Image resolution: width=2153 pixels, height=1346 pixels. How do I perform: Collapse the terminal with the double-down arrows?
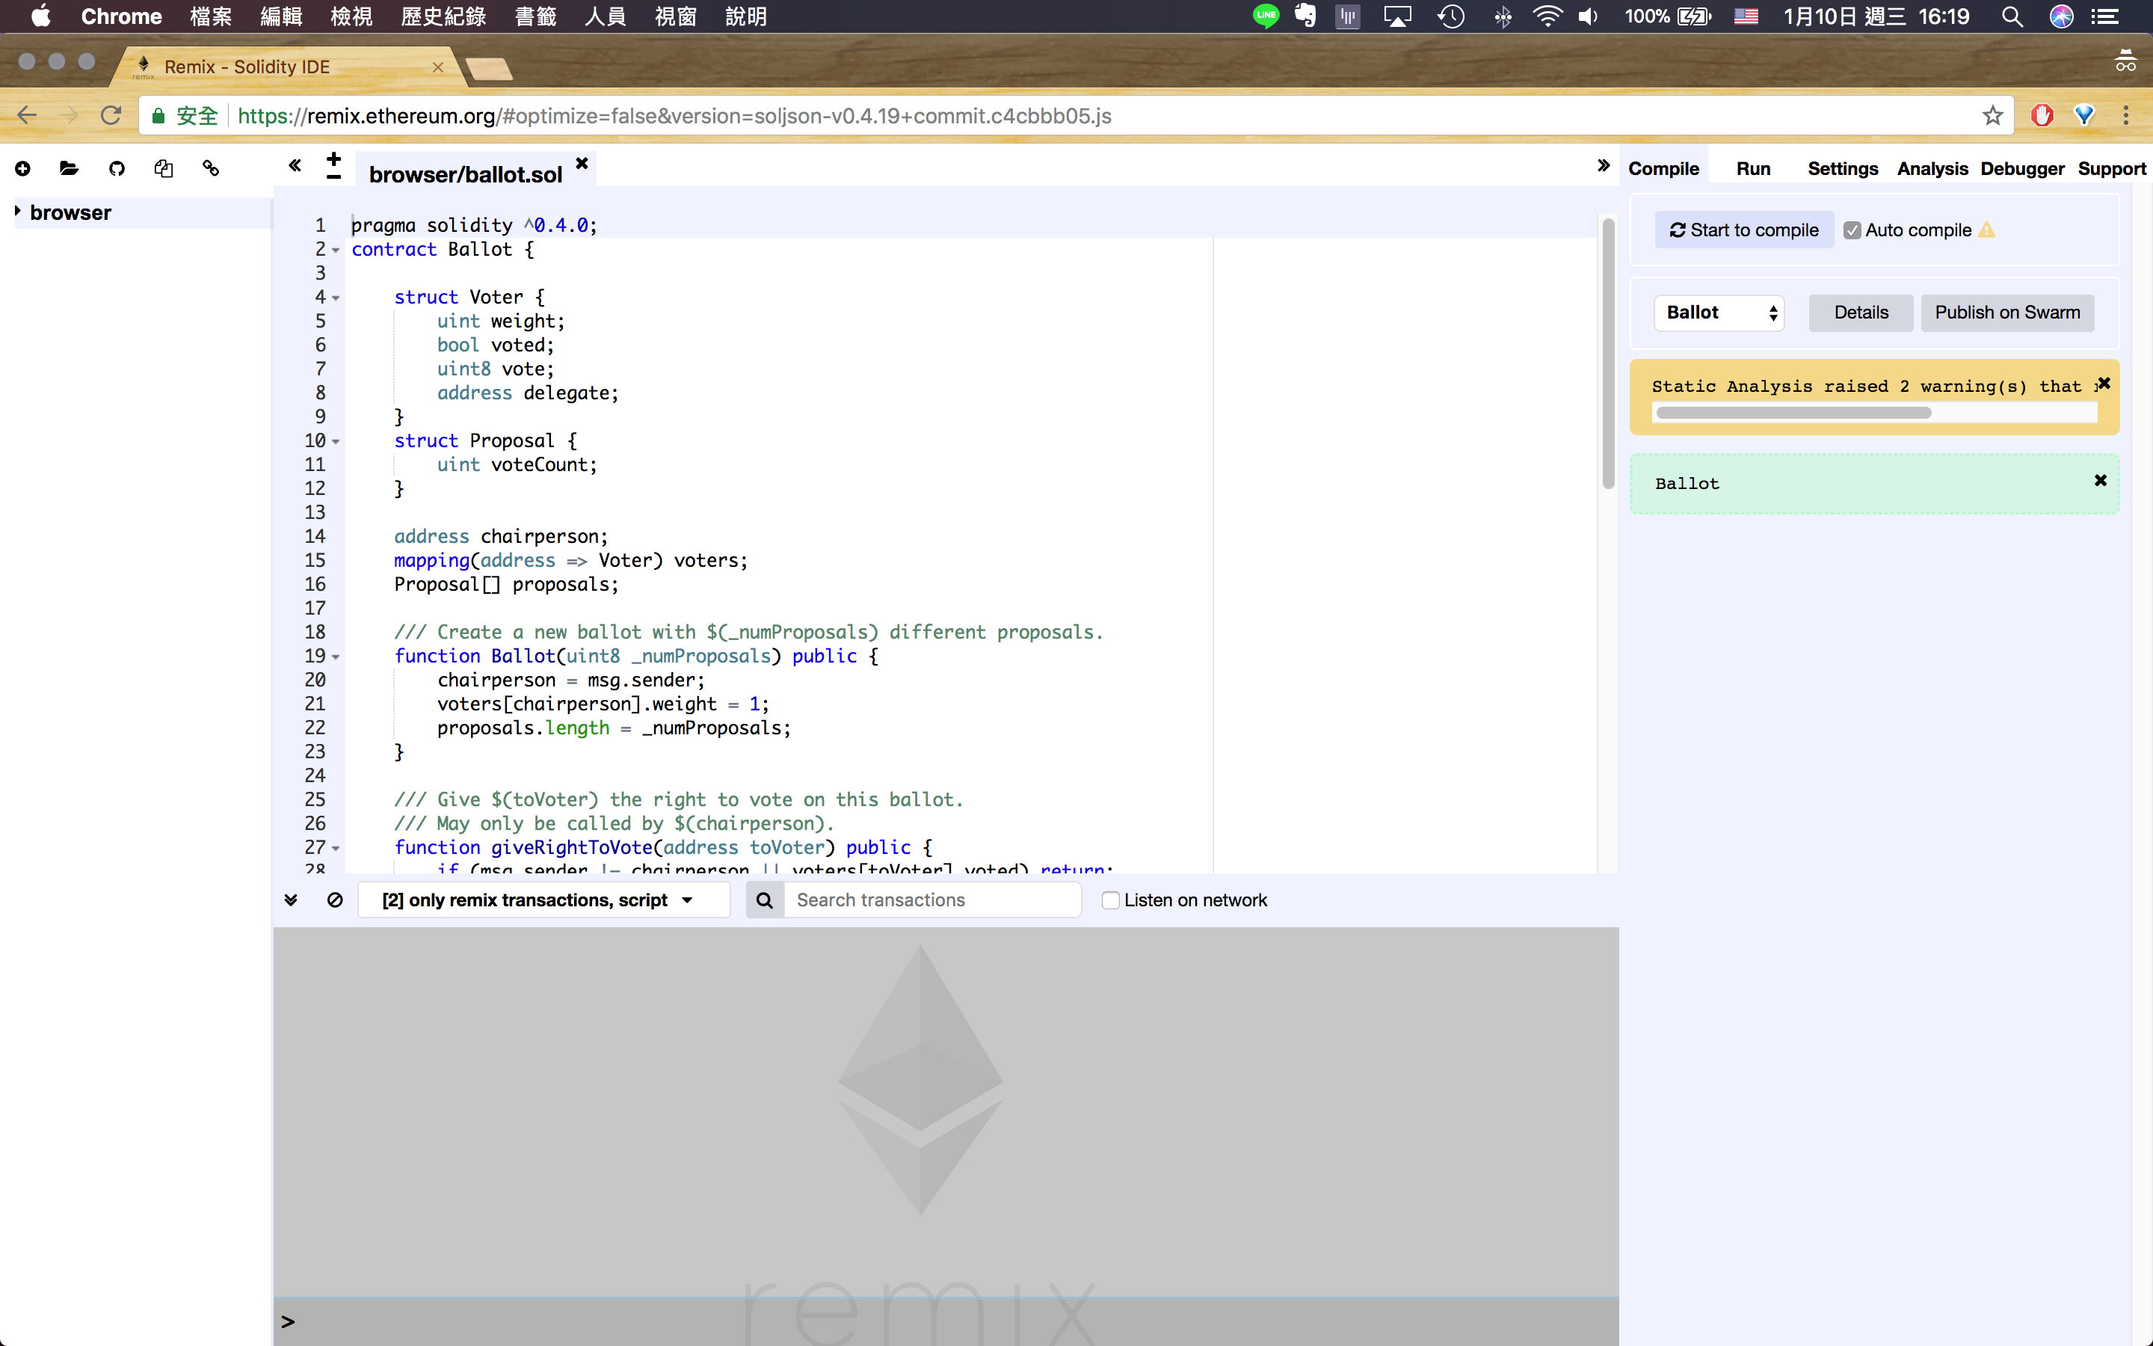click(291, 900)
